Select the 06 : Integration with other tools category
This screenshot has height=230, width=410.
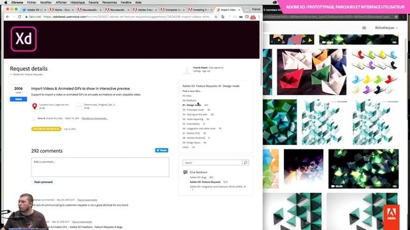coord(199,128)
